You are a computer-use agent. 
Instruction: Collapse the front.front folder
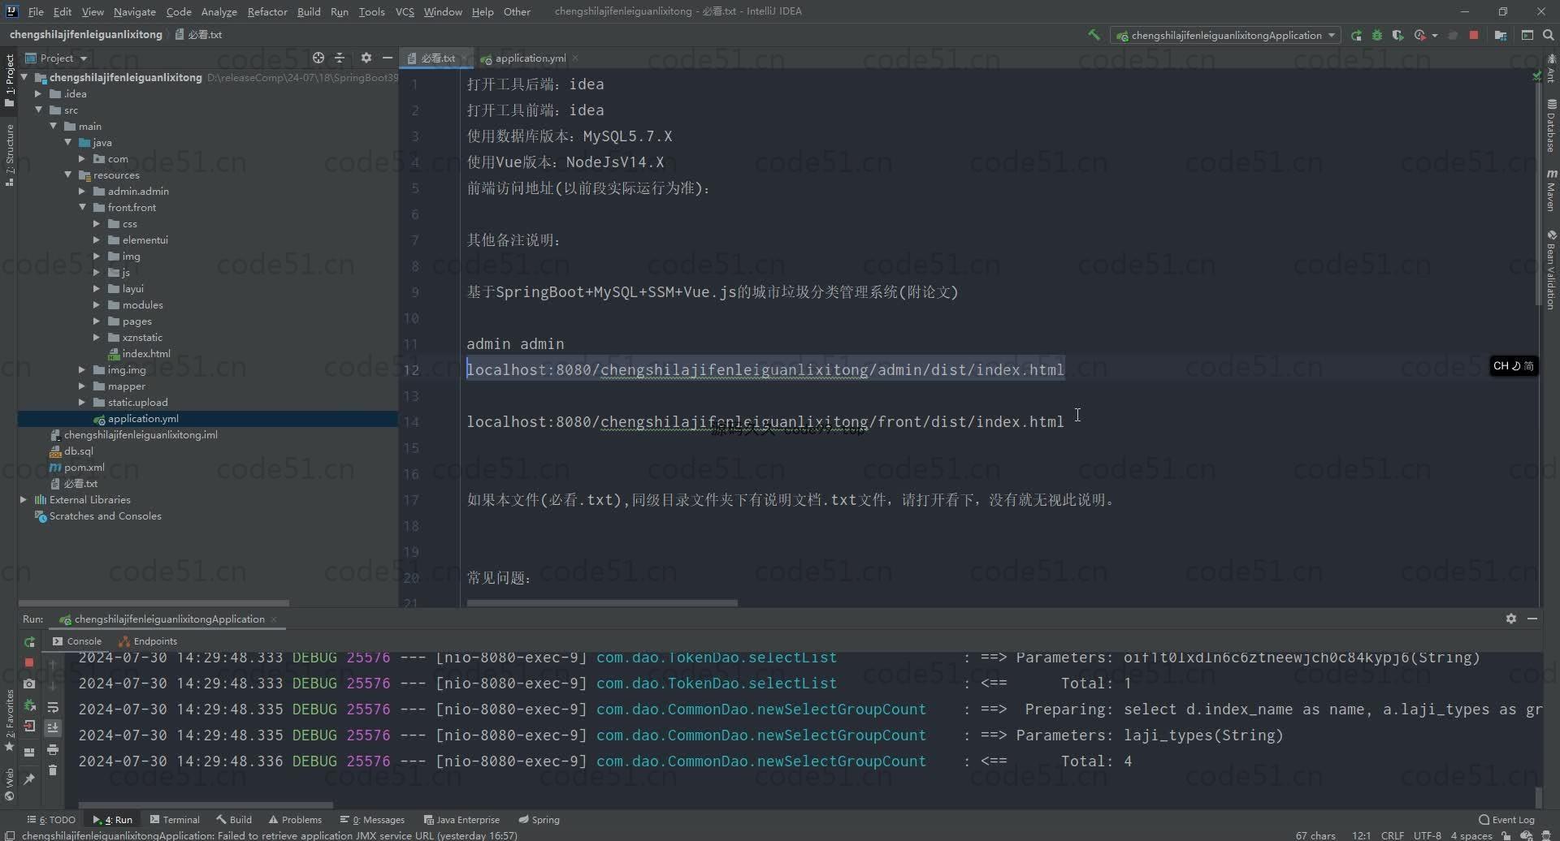(82, 208)
